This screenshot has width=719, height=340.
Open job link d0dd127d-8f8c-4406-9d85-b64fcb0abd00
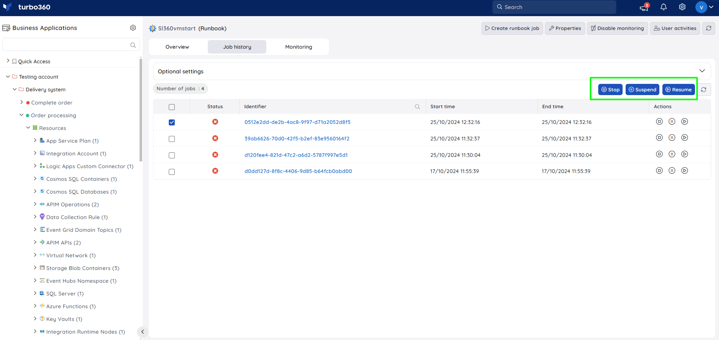298,171
